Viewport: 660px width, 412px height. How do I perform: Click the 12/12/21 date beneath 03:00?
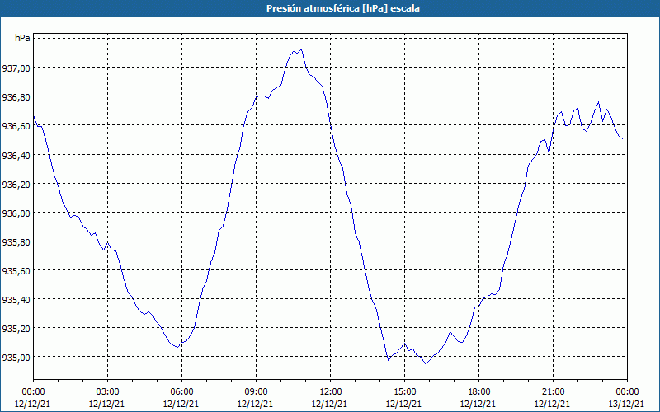[107, 404]
